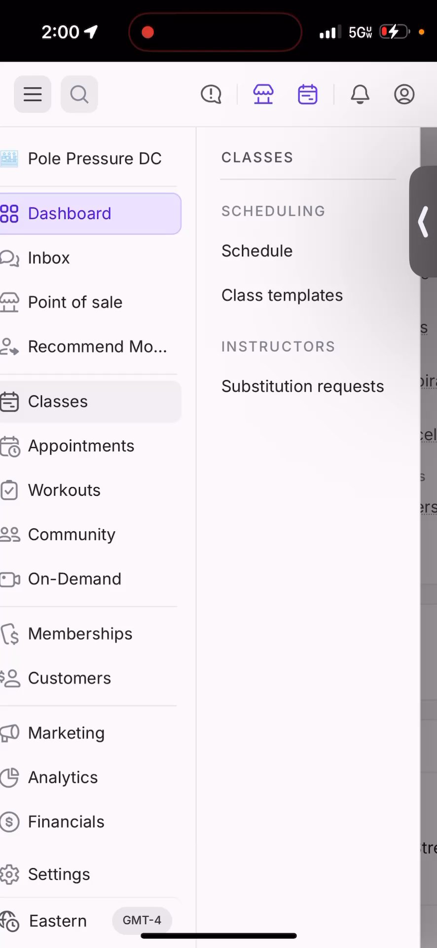The image size is (437, 948).
Task: Open the storefront icon in header
Action: 263,94
